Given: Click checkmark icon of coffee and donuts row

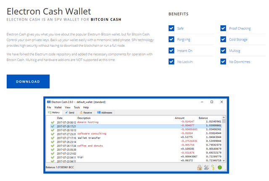Looking at the screenshot, I should 53,146.
